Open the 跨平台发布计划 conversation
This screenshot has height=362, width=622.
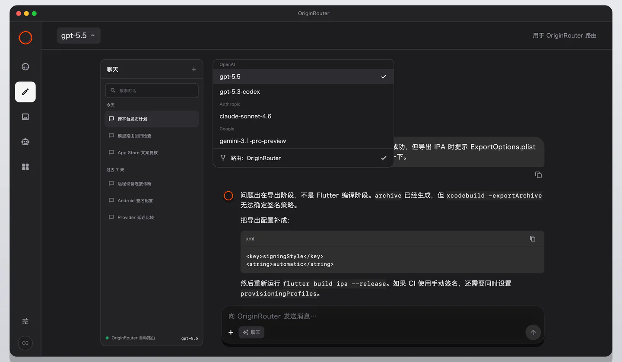click(152, 119)
